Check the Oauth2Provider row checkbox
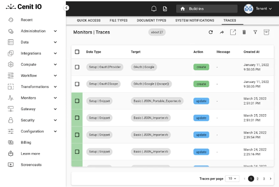 point(77,67)
